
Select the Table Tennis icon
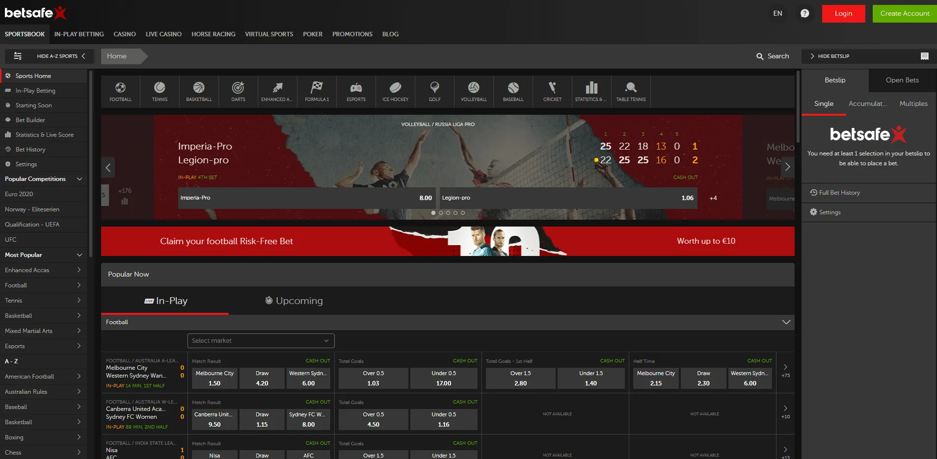(631, 92)
